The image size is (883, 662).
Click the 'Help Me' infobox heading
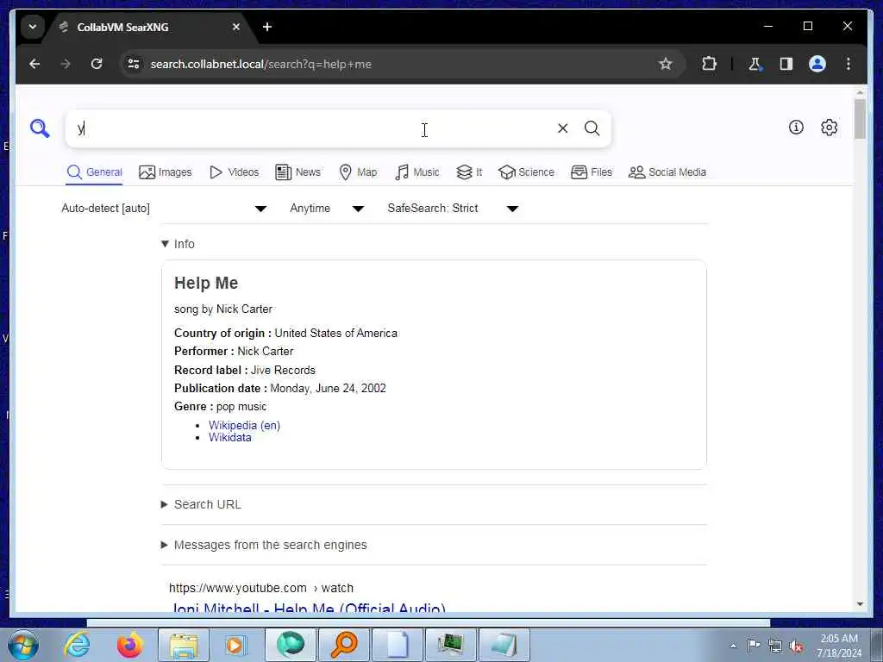[x=206, y=283]
